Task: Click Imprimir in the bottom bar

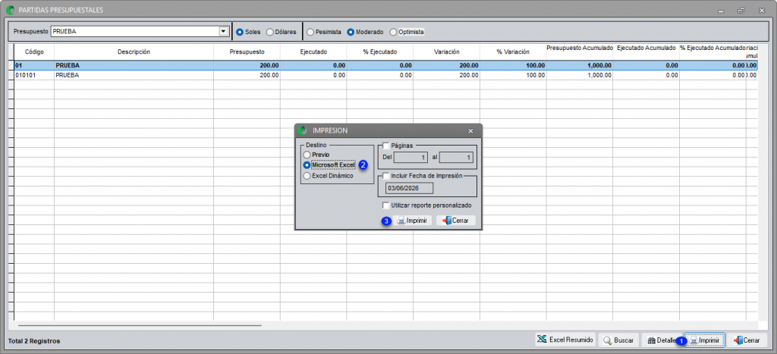Action: (704, 340)
